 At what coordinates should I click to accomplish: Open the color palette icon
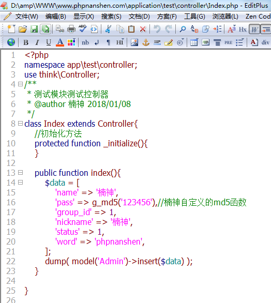click(71, 42)
